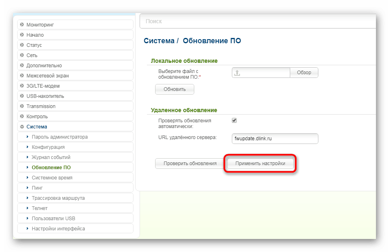Click the Локальное обновление section title

coord(184,61)
